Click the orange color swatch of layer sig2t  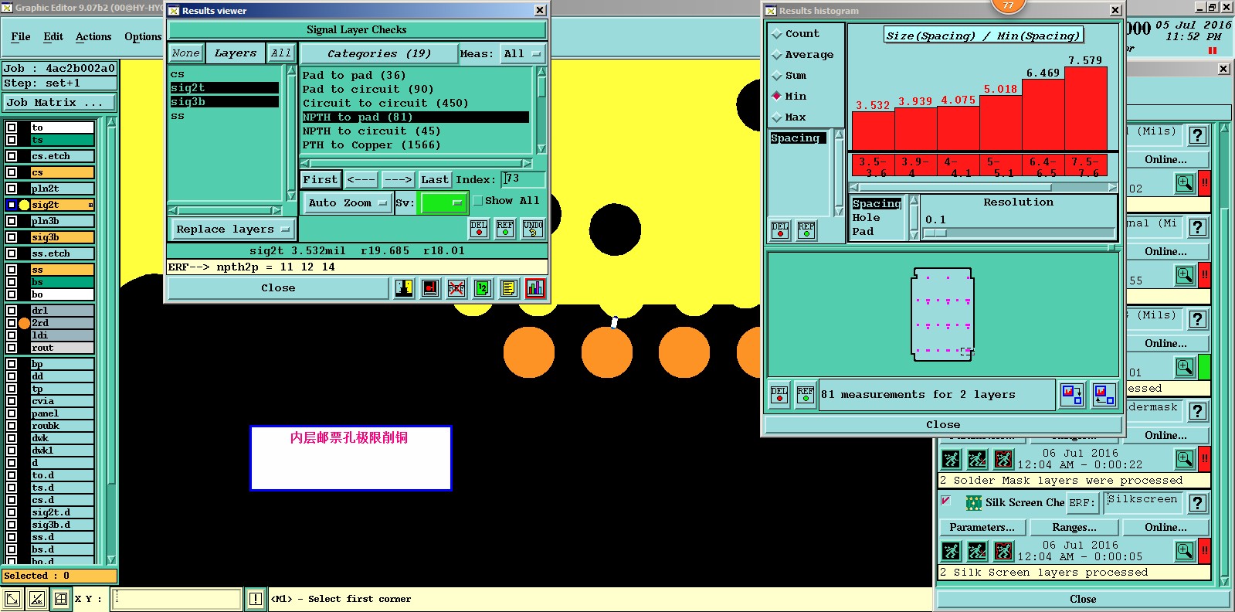(x=62, y=205)
